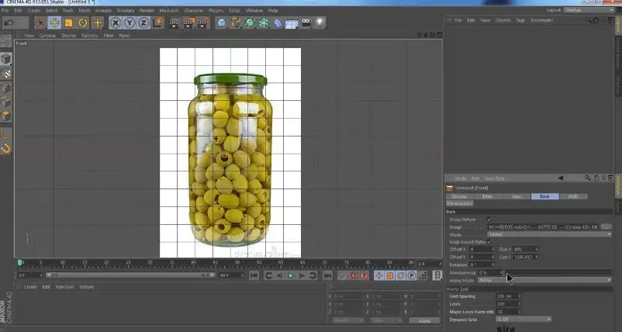Screen dimensions: 622x332
Task: Open the Dynamic Grid dropdown
Action: pos(524,320)
